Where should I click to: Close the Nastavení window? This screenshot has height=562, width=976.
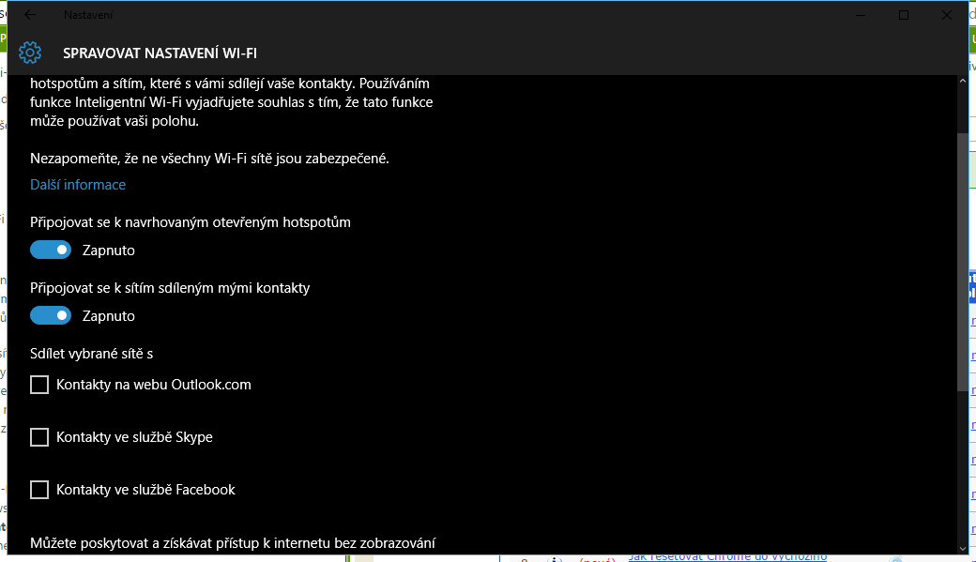[946, 15]
